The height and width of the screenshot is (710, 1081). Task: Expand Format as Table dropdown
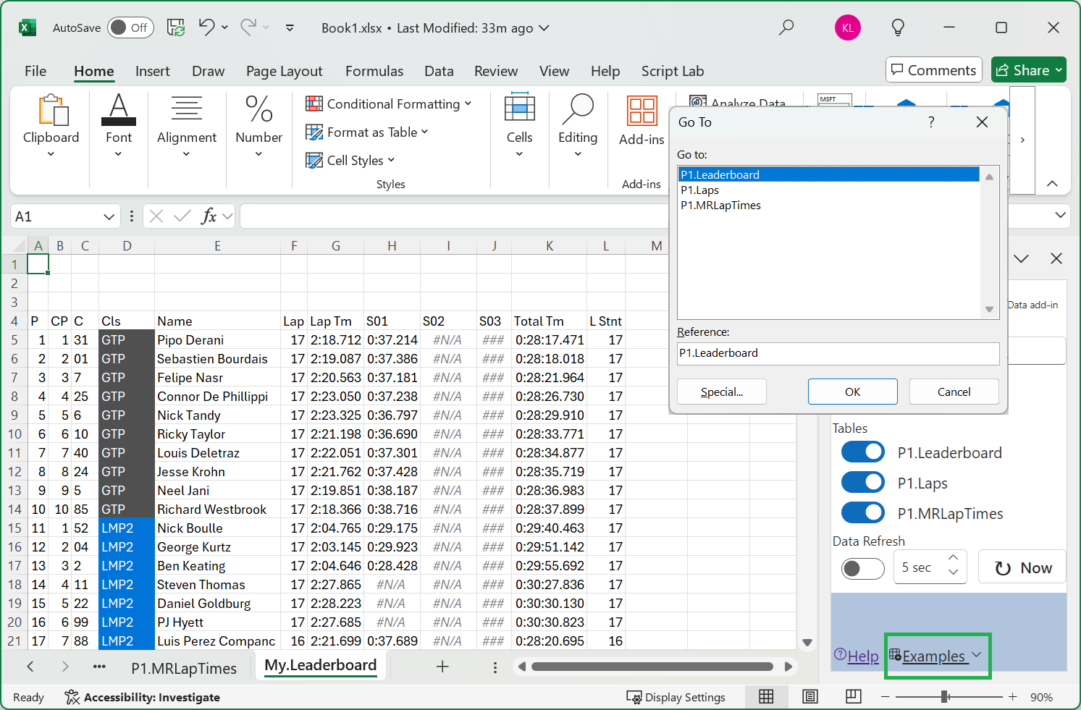[424, 132]
